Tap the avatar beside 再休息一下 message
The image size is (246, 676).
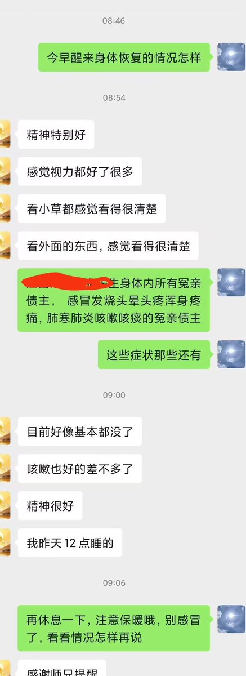231,619
